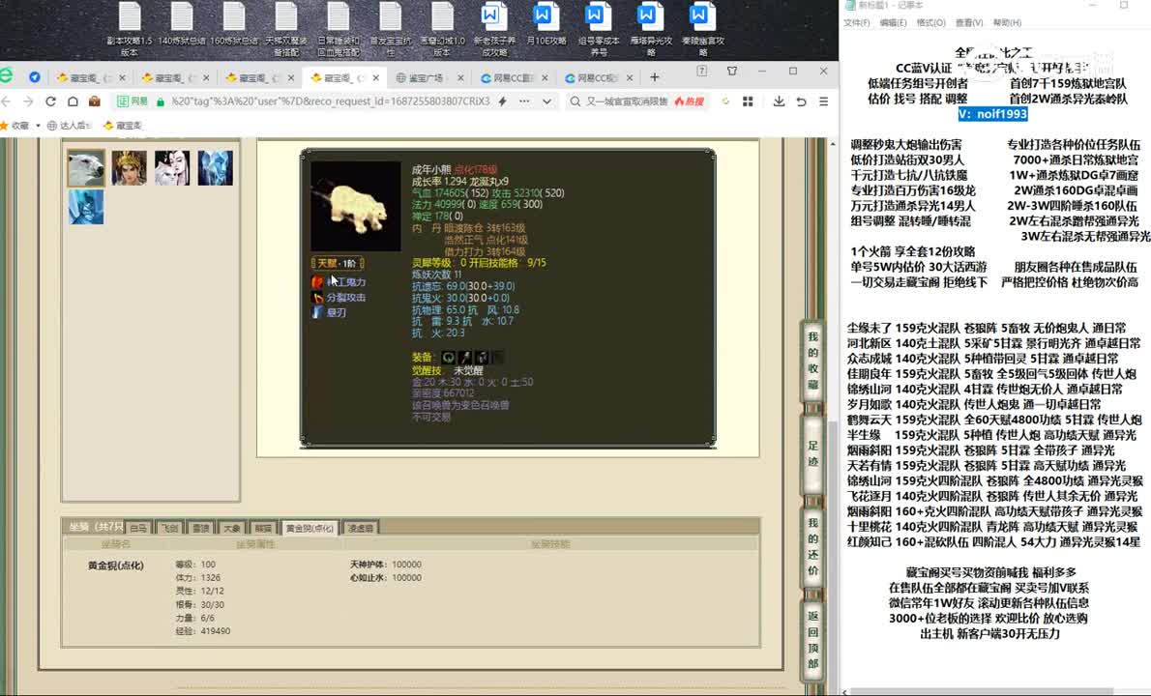
Task: Click the briefcase icon in browser toolbar
Action: (94, 101)
